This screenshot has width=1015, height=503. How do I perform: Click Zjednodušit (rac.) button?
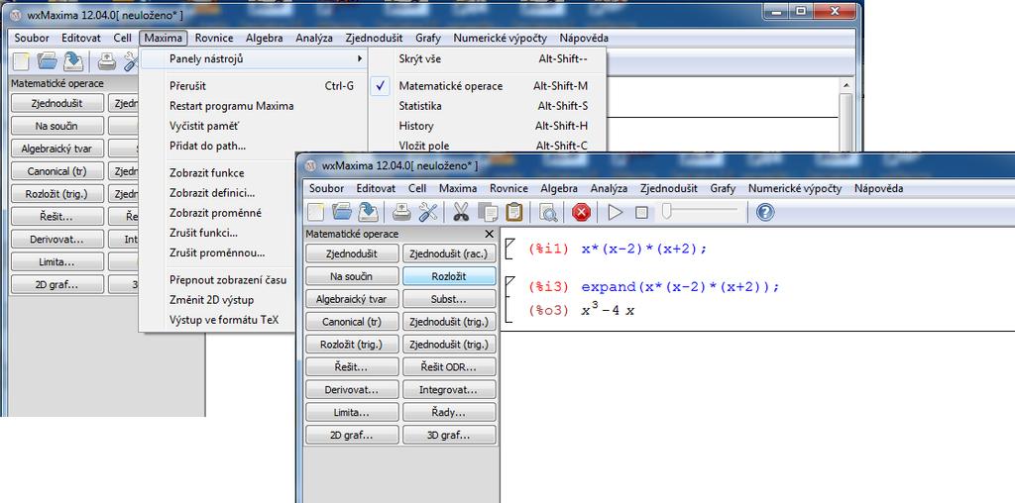click(449, 254)
